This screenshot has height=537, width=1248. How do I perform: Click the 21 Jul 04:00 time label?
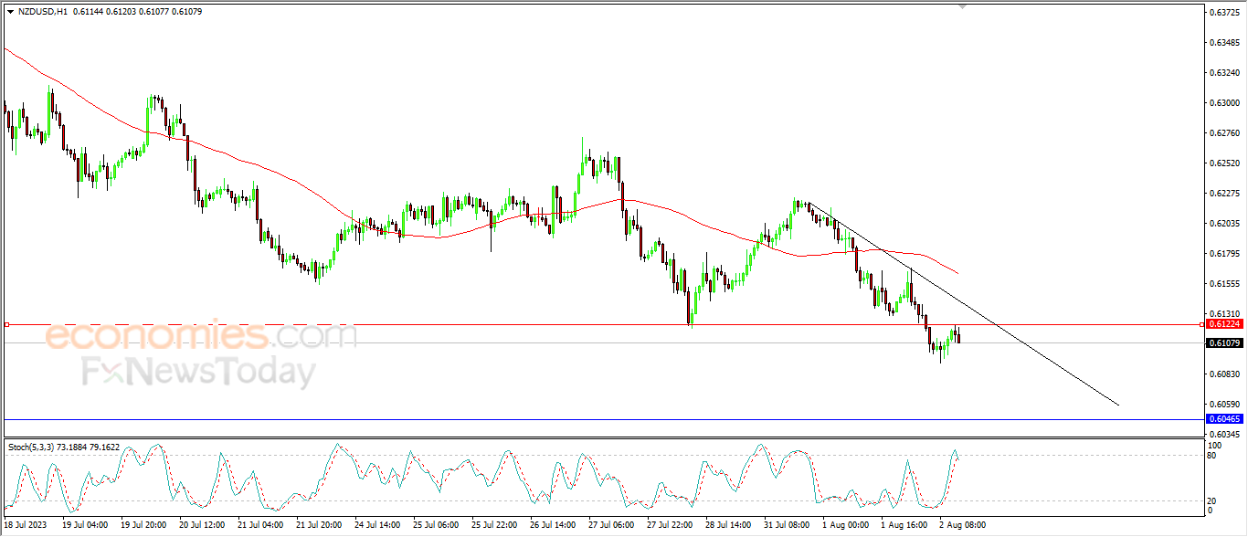point(259,525)
